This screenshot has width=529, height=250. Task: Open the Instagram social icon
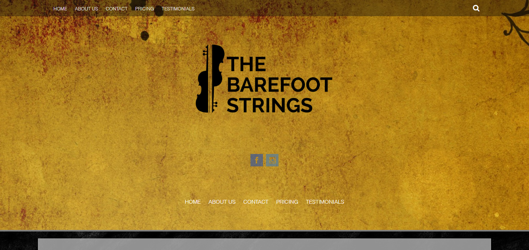point(272,160)
